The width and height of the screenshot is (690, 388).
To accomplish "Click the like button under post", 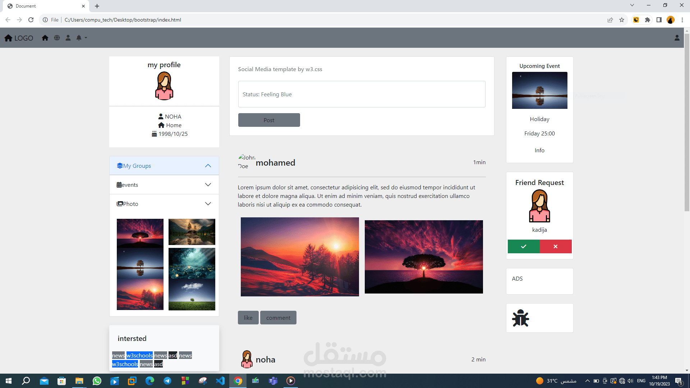I will [x=248, y=318].
